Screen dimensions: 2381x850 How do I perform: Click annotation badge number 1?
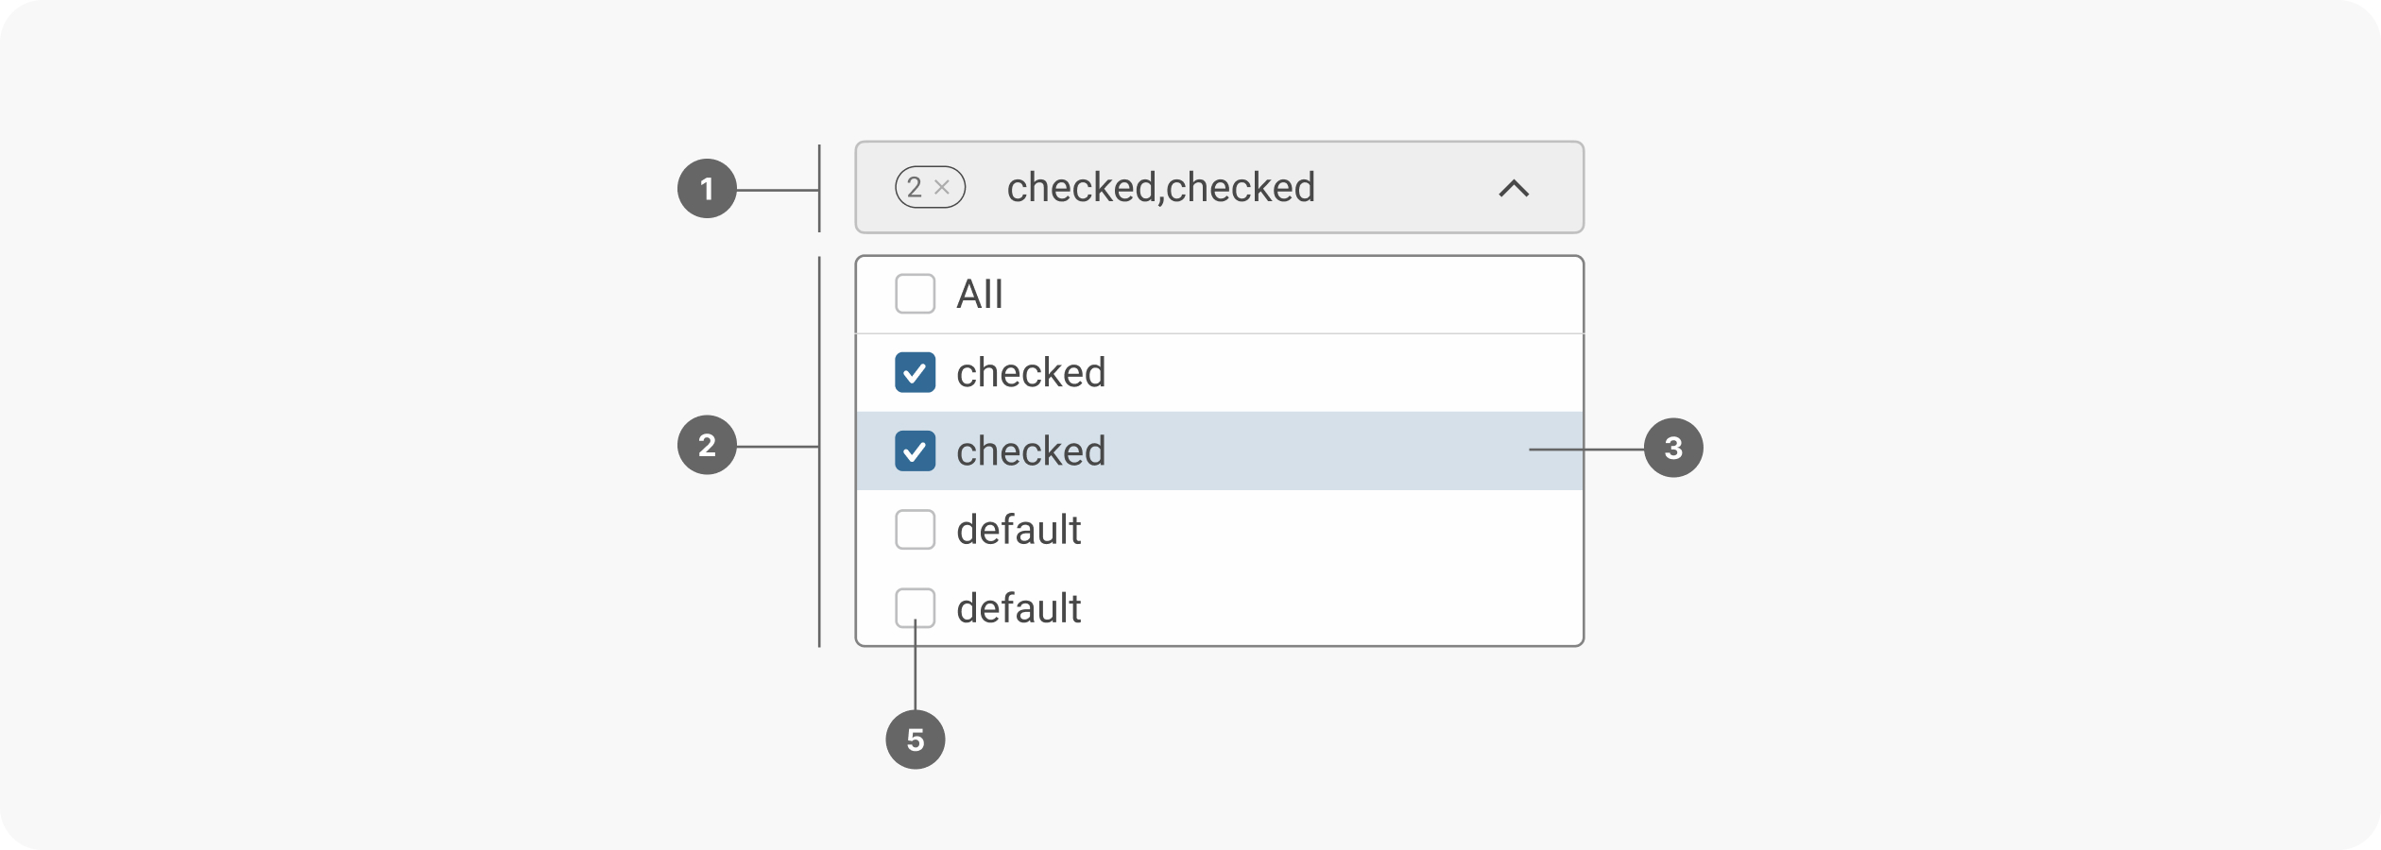[x=707, y=189]
